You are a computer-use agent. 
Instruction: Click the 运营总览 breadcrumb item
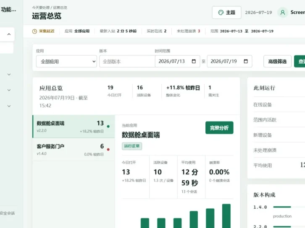[60, 8]
